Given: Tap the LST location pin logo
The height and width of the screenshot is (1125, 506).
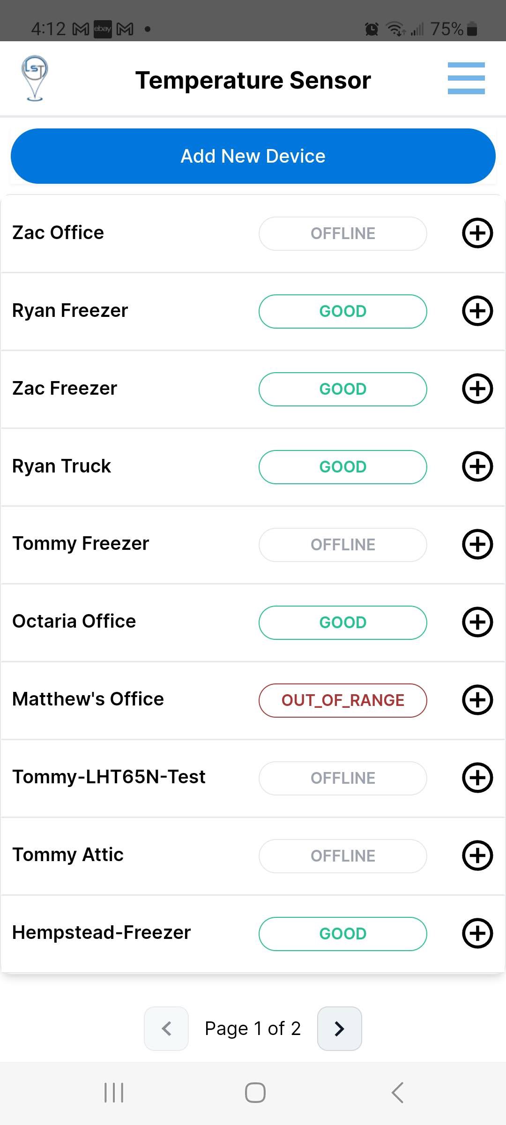Looking at the screenshot, I should click(35, 78).
